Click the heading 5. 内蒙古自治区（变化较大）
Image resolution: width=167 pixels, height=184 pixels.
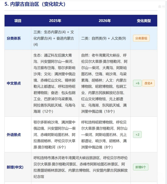tap(35, 4)
